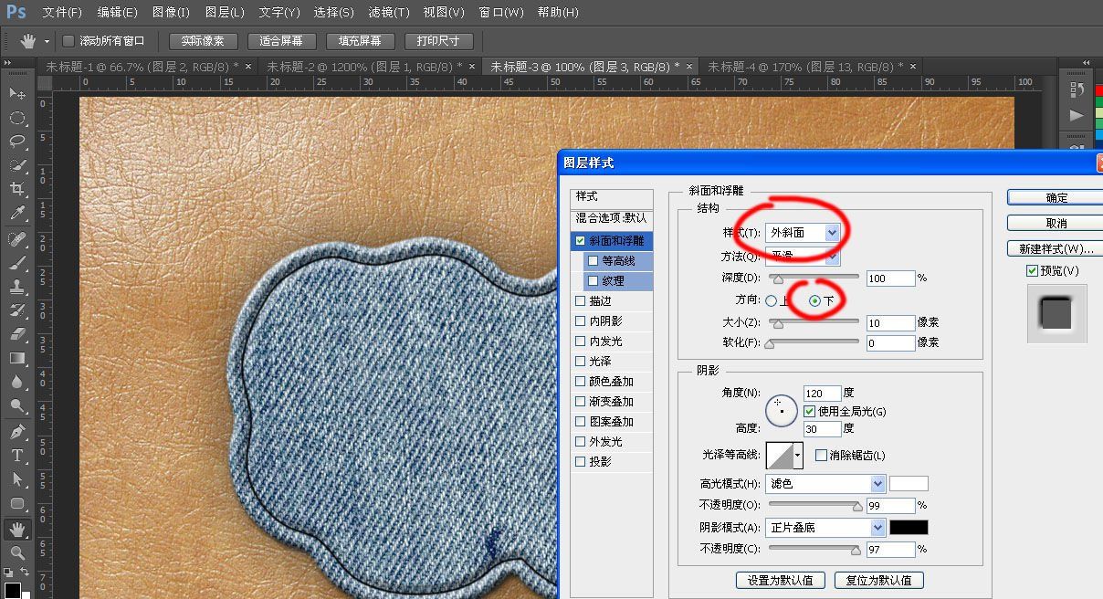1103x599 pixels.
Task: Open 文件(F) menu
Action: [x=62, y=13]
